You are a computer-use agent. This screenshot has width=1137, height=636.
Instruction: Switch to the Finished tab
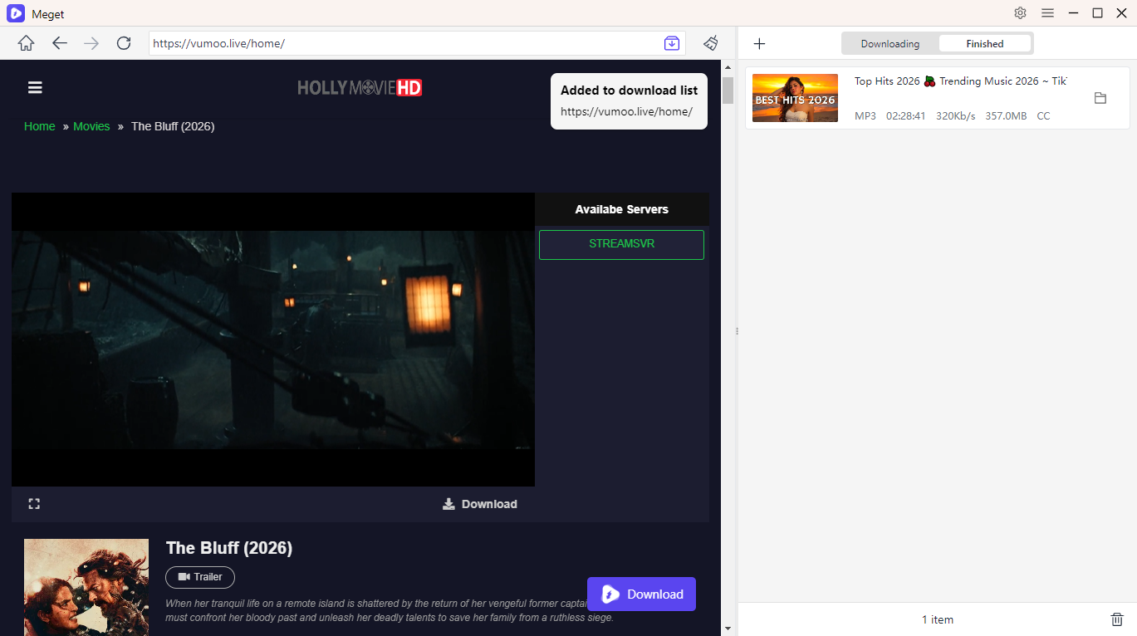(984, 44)
